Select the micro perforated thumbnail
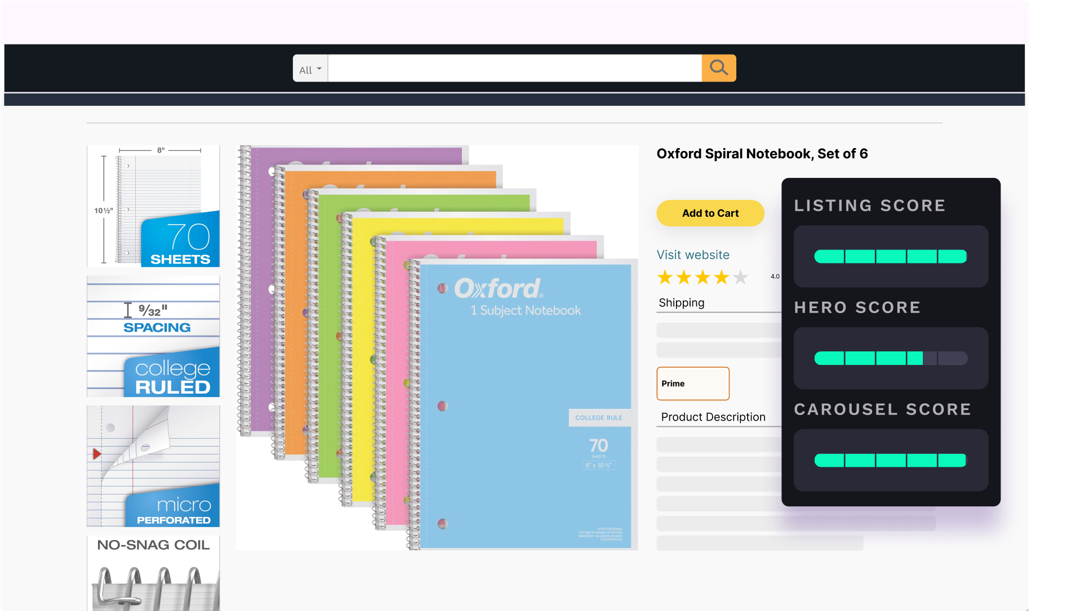Screen dimensions: 1089x611 (x=153, y=466)
